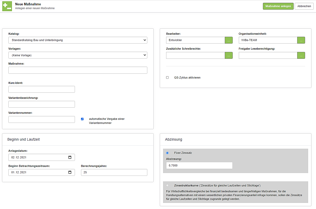Click ellipsis button next to Freigabe Leseberechtigung
This screenshot has height=209, width=316.
tap(301, 55)
